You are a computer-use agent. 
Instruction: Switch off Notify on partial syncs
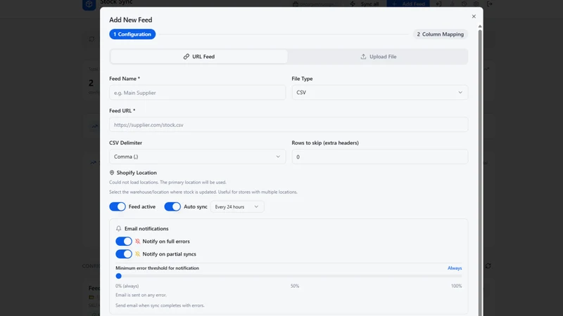124,254
